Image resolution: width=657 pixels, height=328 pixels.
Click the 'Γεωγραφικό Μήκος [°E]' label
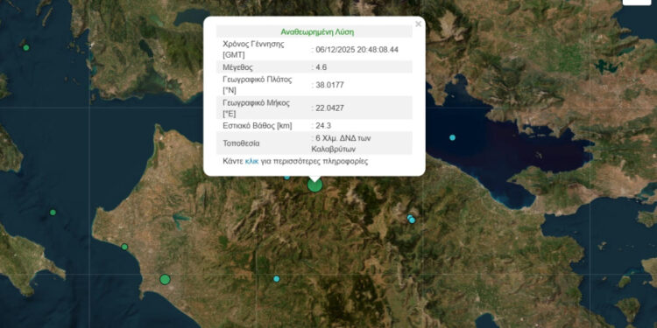(256, 108)
